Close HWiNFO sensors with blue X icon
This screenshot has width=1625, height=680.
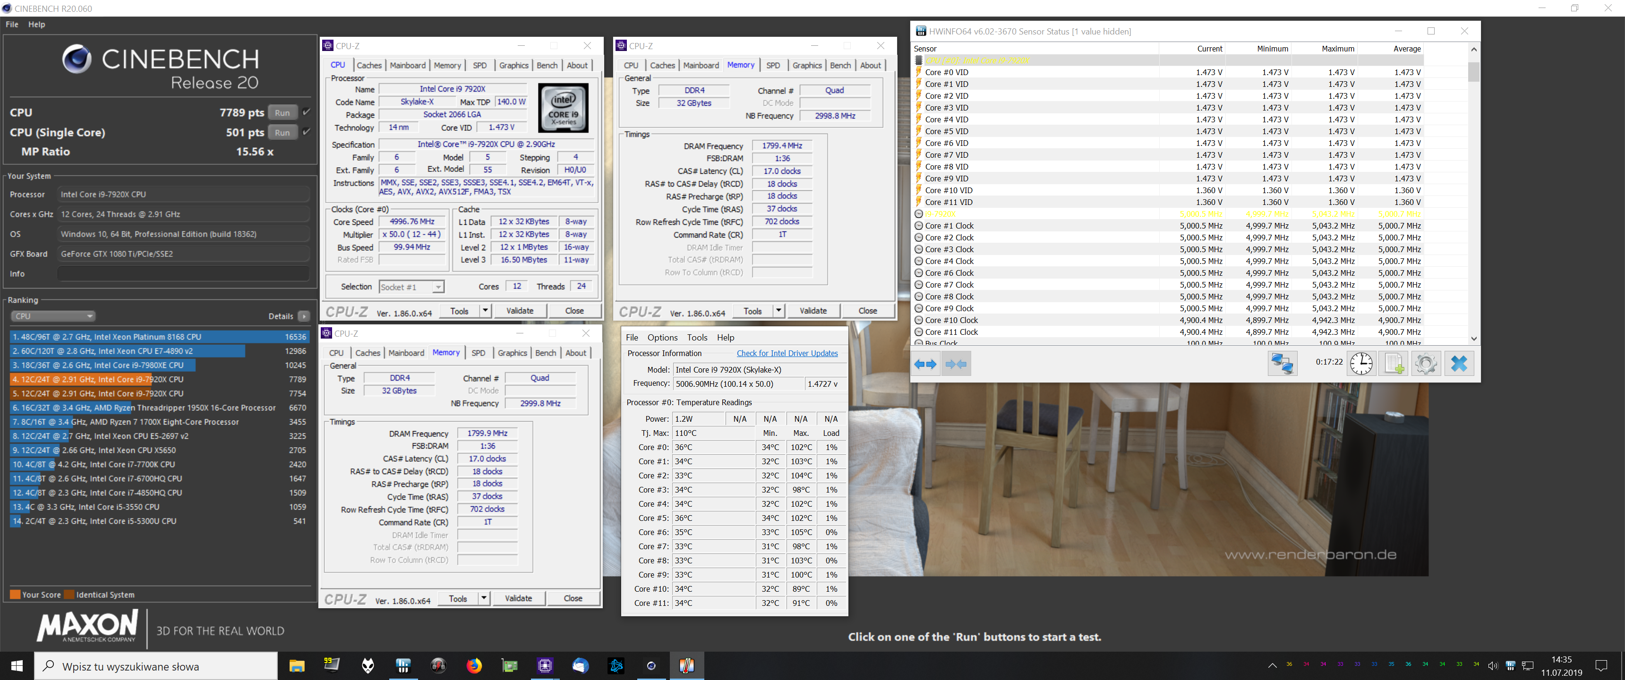(x=1458, y=363)
